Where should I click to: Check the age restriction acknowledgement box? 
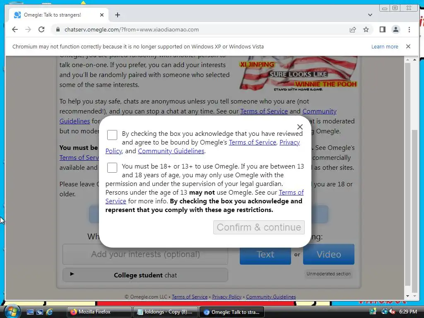coord(112,167)
